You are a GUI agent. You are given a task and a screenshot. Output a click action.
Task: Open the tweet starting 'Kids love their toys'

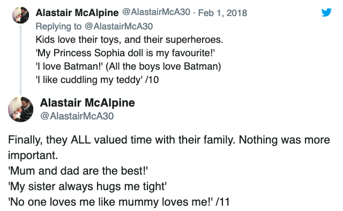[129, 59]
